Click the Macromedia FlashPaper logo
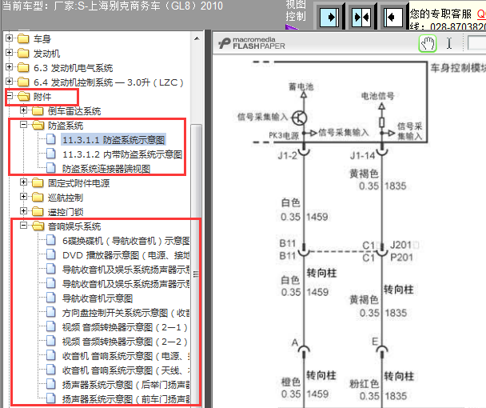Screen dimensions: 486x408 (x=251, y=43)
